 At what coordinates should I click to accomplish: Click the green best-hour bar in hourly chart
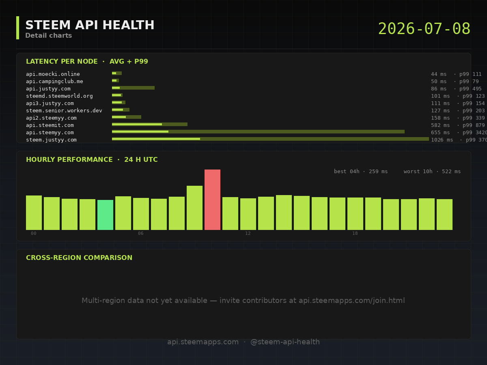point(105,215)
